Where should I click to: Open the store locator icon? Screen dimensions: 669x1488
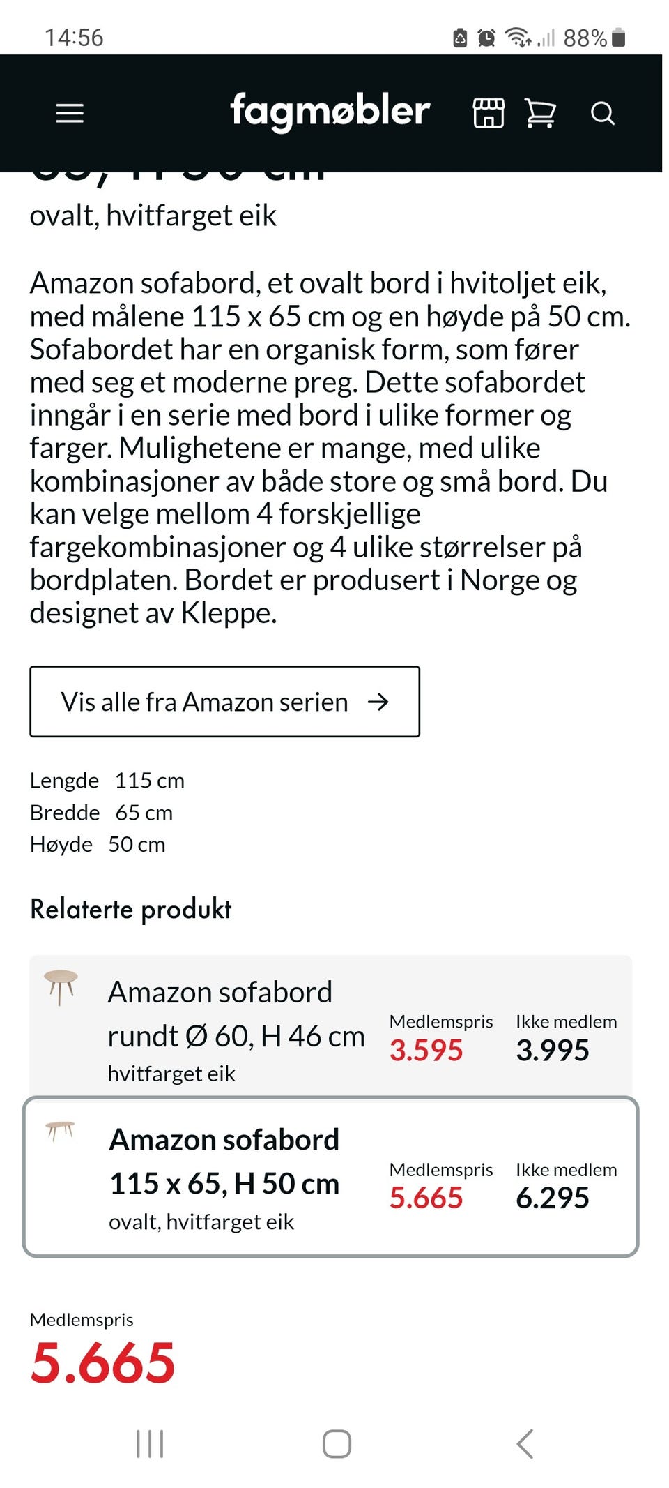tap(489, 113)
